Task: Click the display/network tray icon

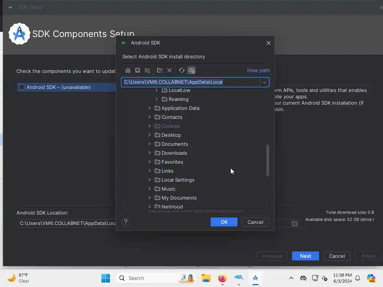Action: 315,278
